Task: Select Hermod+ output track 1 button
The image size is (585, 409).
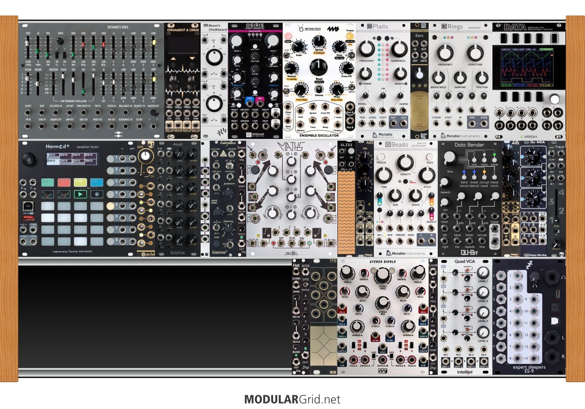Action: (111, 158)
